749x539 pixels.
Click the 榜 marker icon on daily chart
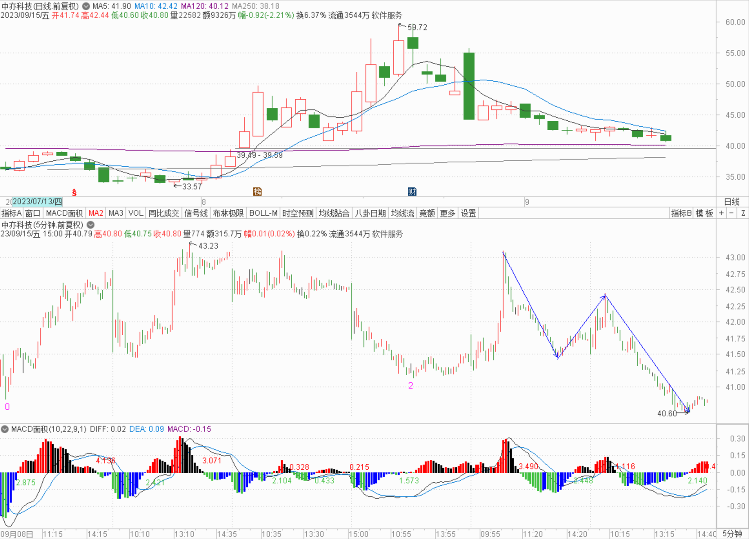pos(257,192)
